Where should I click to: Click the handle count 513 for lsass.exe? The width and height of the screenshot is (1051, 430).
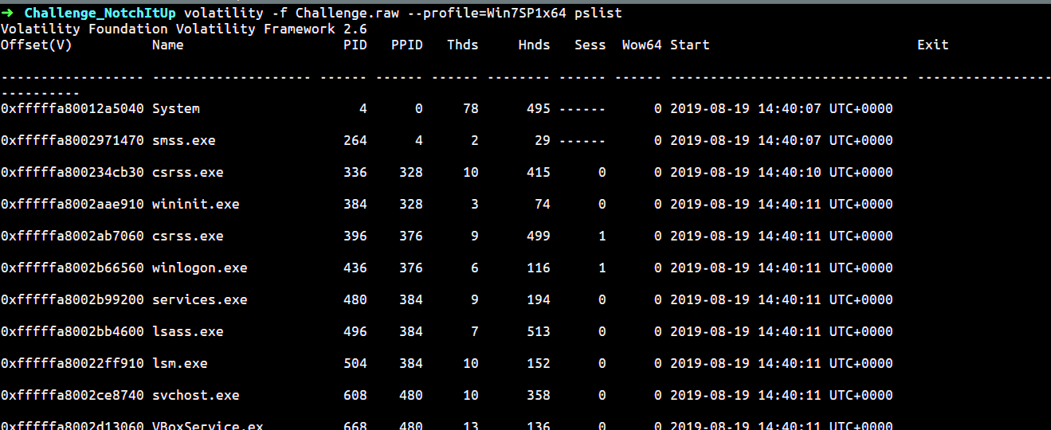(538, 332)
